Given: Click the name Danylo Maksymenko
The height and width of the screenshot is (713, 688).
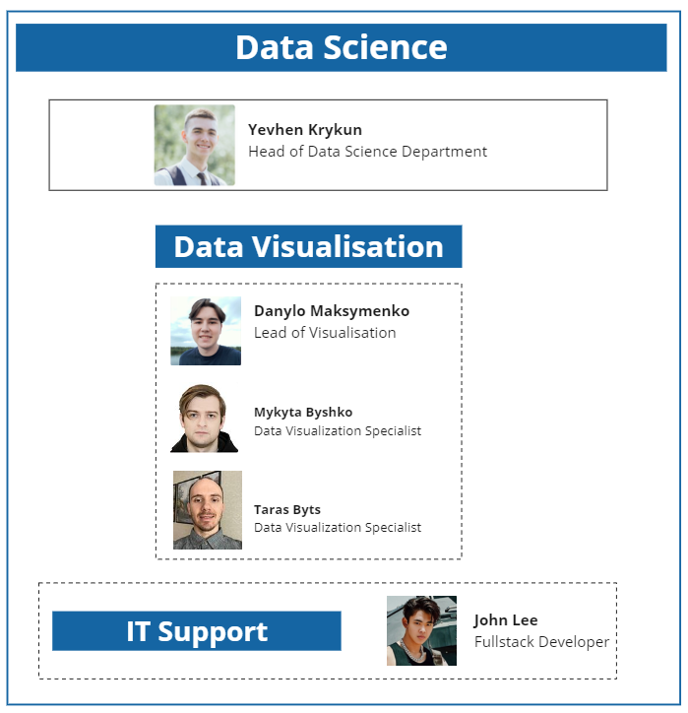Looking at the screenshot, I should (x=332, y=311).
